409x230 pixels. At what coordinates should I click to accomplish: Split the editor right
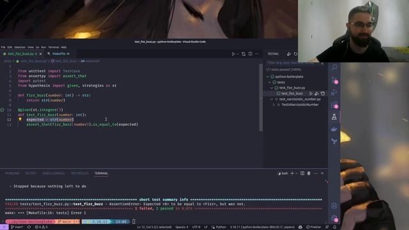251,54
